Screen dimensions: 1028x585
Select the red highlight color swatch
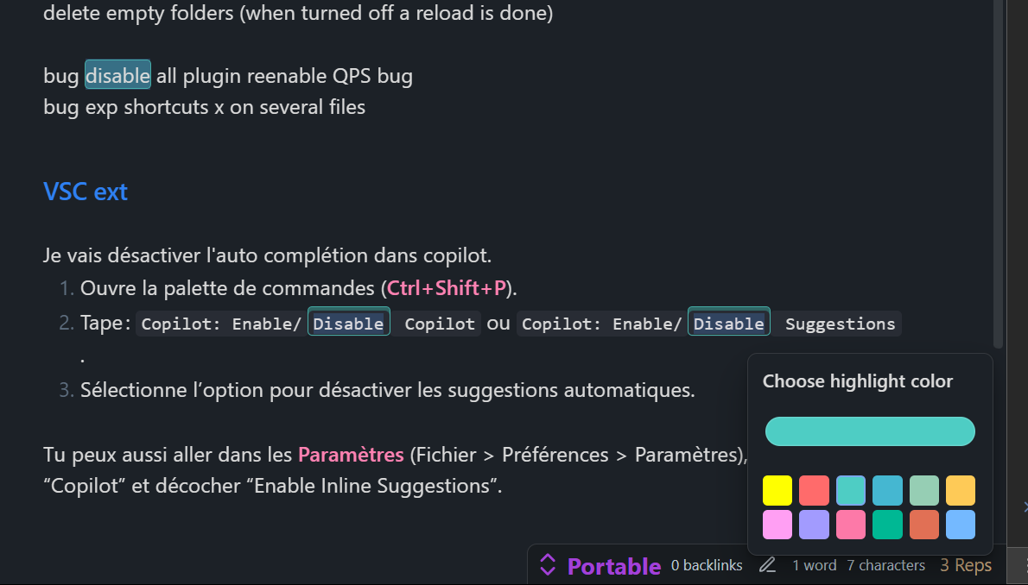coord(814,490)
